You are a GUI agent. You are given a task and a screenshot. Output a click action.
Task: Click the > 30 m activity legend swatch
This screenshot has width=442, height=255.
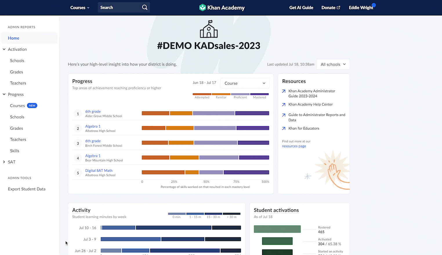(x=231, y=214)
